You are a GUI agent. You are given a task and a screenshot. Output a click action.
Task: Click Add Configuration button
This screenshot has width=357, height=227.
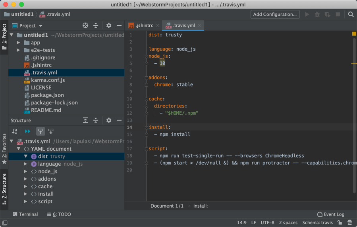(275, 14)
